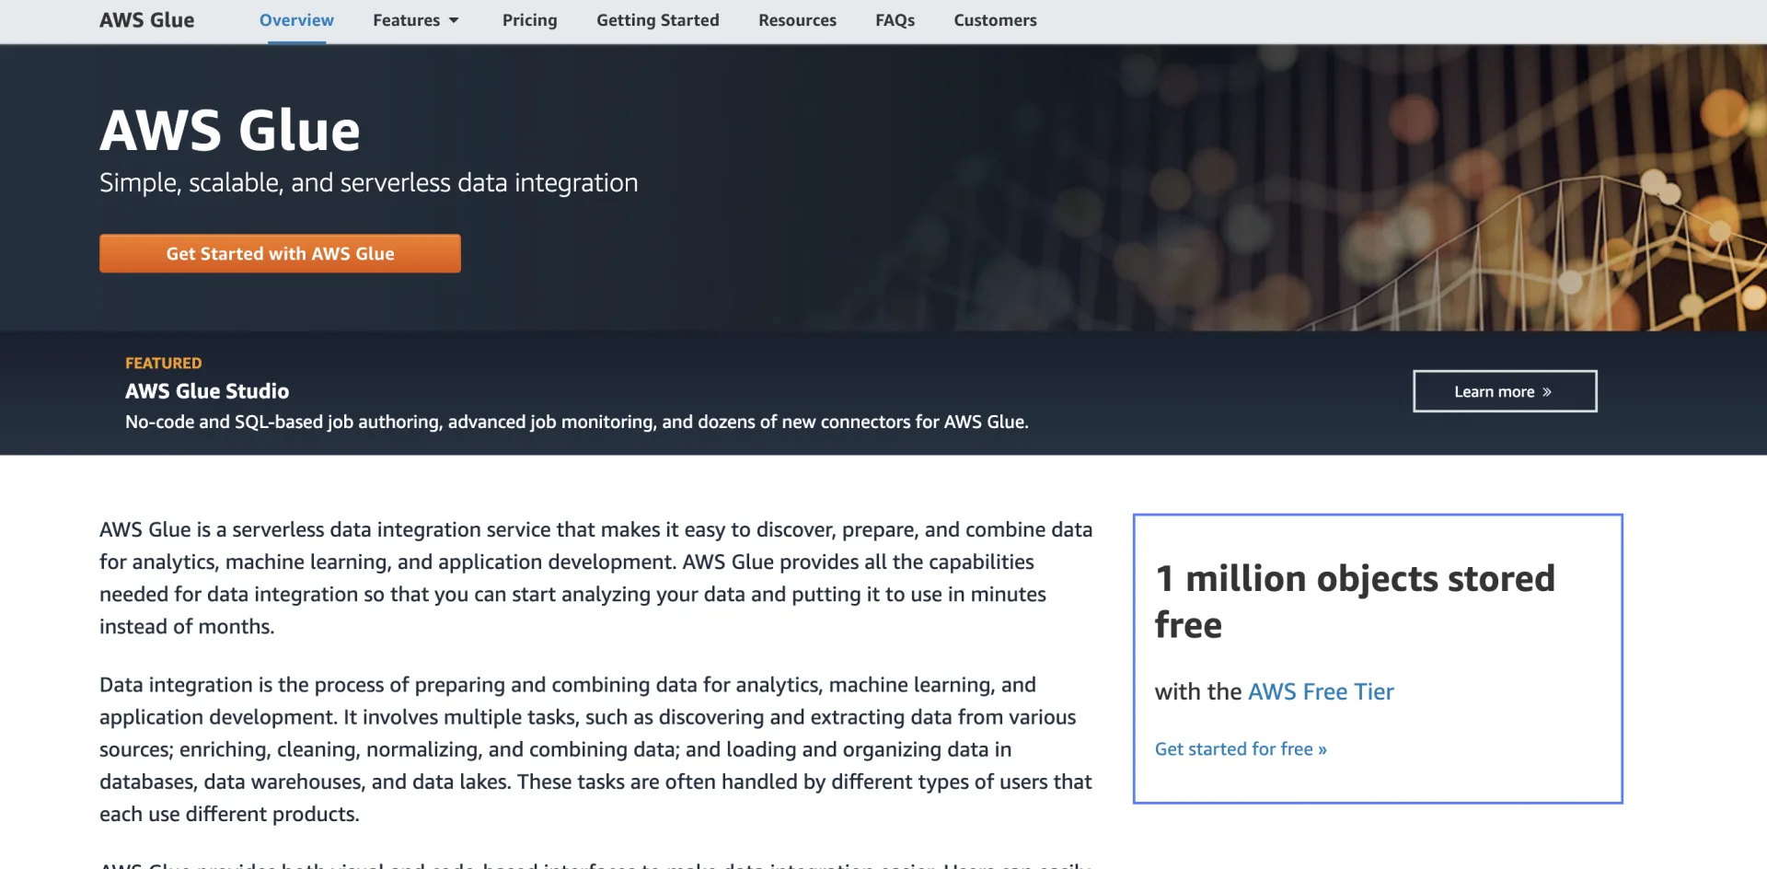This screenshot has height=869, width=1767.
Task: Open the Getting Started tab
Action: click(x=658, y=20)
